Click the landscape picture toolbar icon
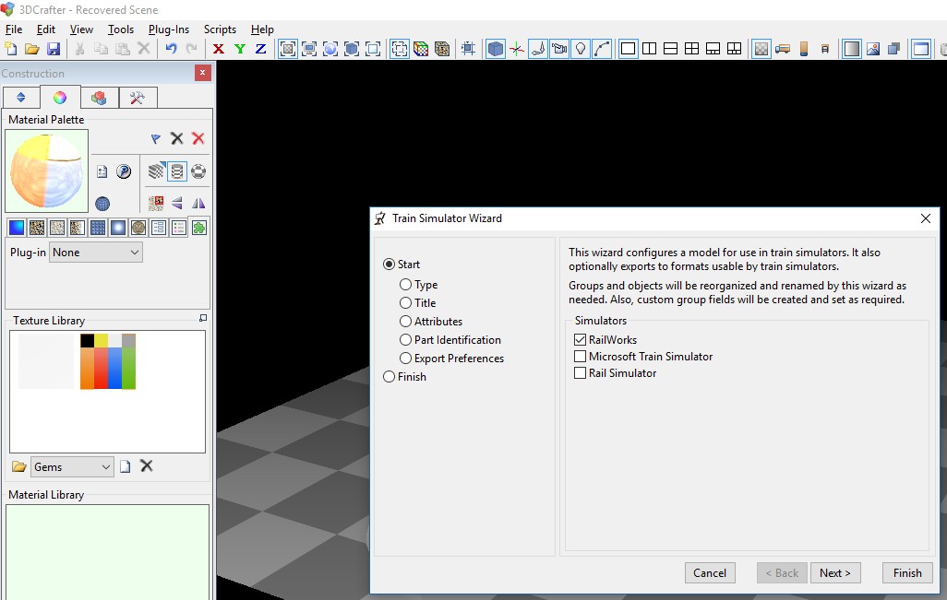 (x=873, y=49)
